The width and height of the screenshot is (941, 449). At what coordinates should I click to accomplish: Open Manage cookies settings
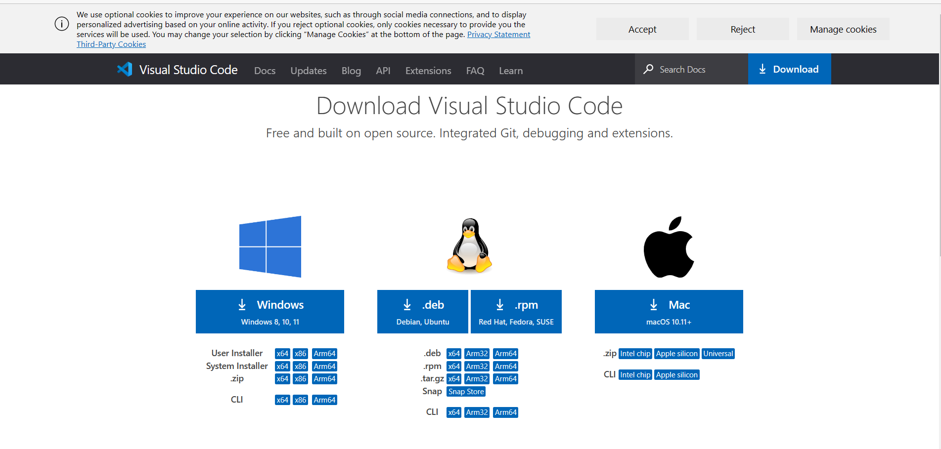pyautogui.click(x=843, y=29)
